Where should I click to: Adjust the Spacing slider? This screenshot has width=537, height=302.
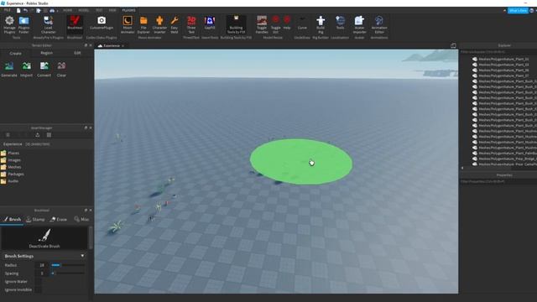tap(67, 273)
